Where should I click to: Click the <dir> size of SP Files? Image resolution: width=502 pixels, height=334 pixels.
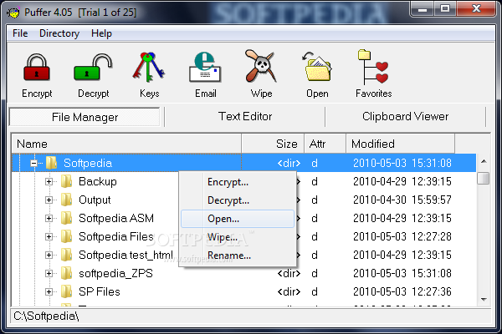pos(289,291)
